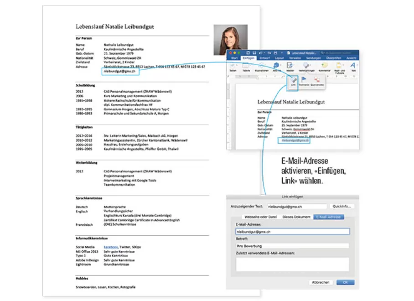Click the "Hobbies" heading
414x301 pixels.
(82, 278)
